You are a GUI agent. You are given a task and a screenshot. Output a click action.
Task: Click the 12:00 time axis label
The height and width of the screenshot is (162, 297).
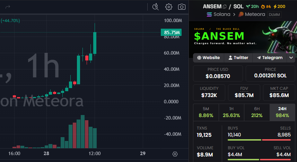(x=95, y=153)
